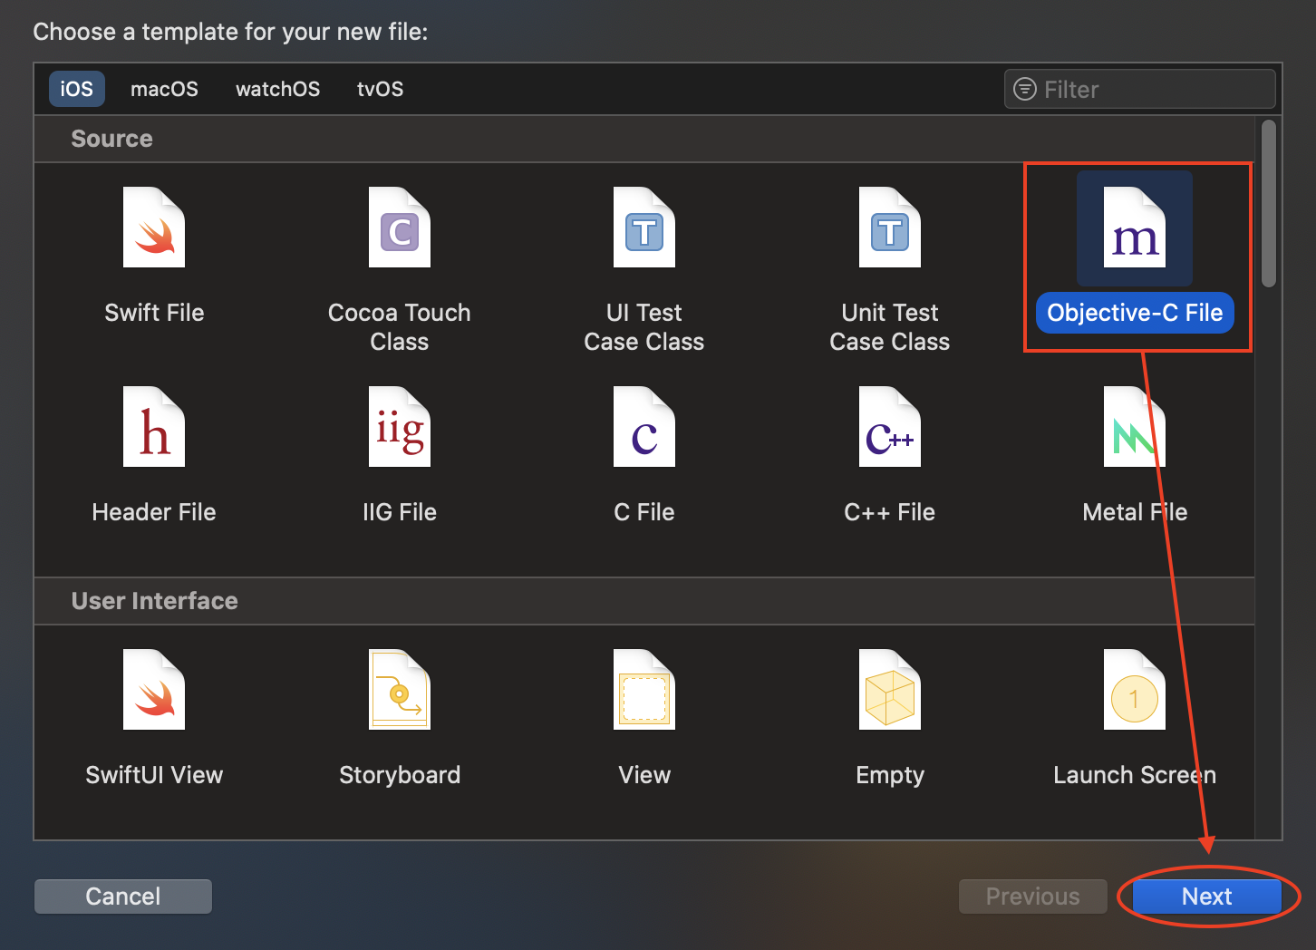Viewport: 1316px width, 950px height.
Task: Pick the UI Test Case Class icon
Action: [x=644, y=228]
